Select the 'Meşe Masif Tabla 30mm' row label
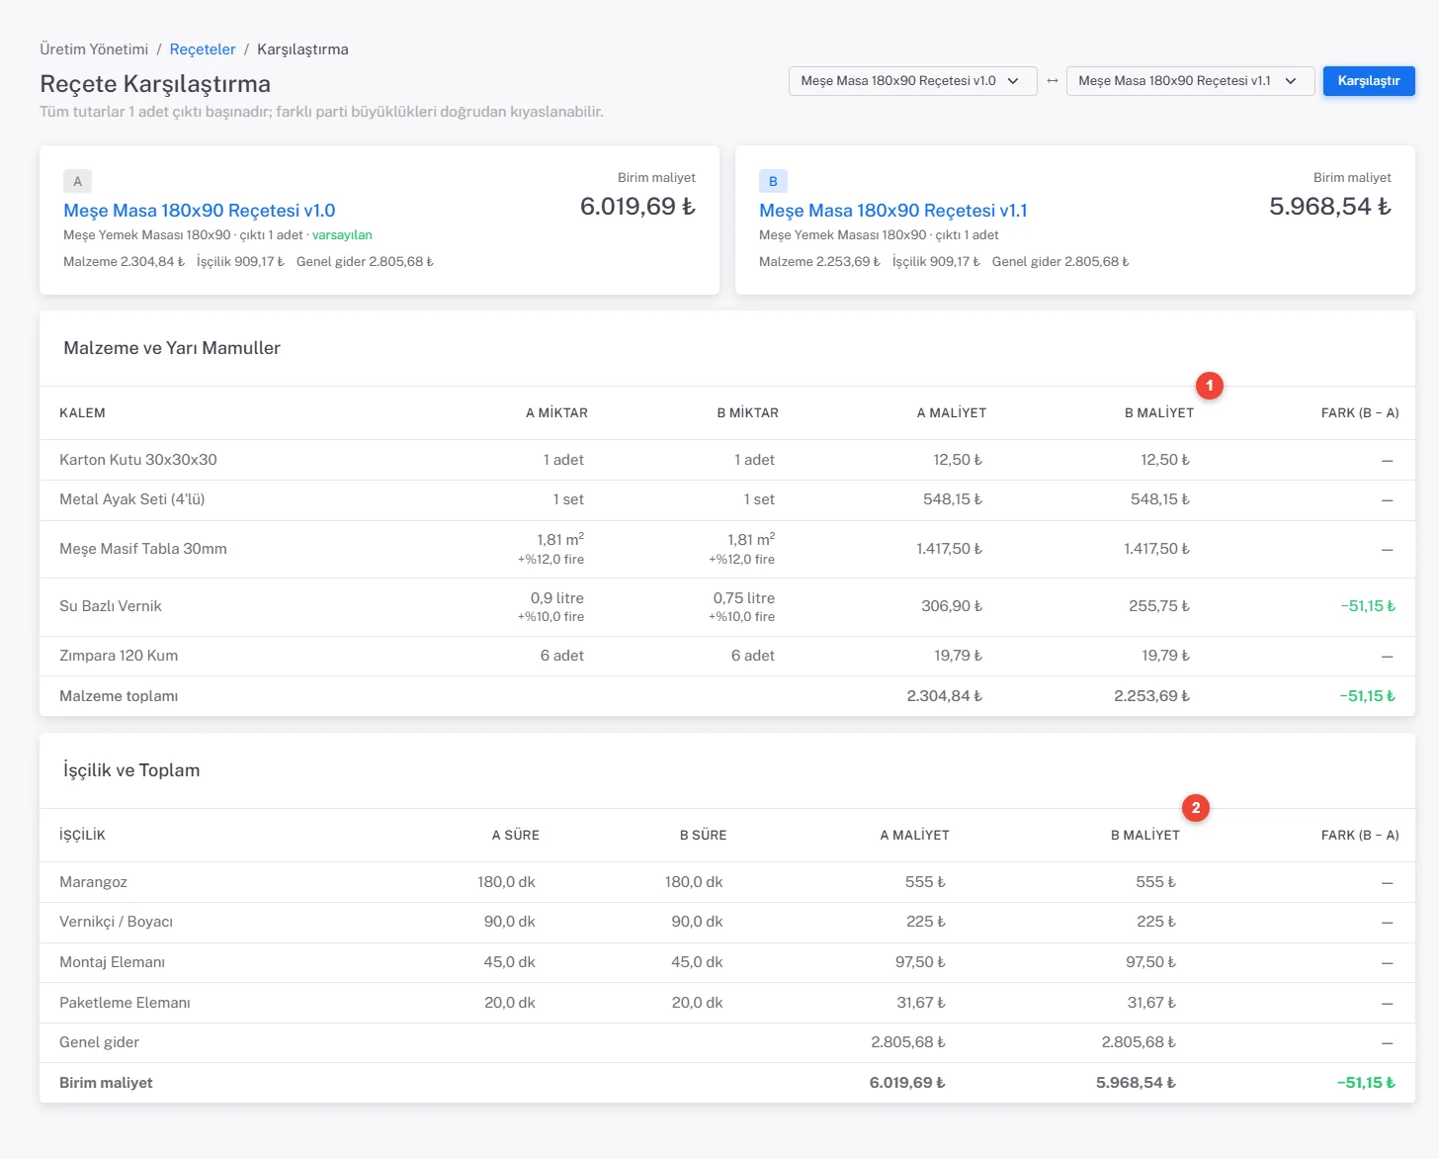Screen dimensions: 1439x1159 [x=143, y=549]
